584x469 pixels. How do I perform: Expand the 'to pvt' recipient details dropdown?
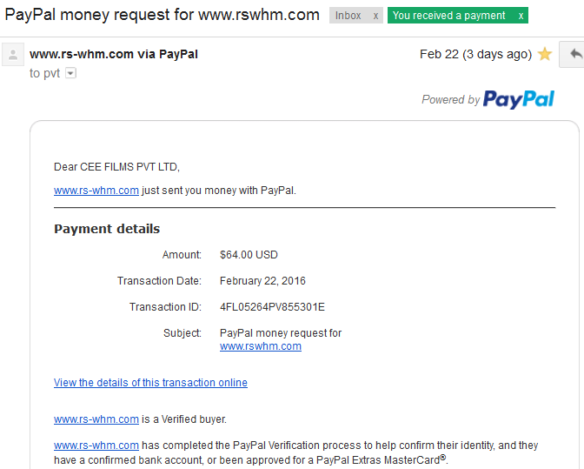tap(70, 73)
